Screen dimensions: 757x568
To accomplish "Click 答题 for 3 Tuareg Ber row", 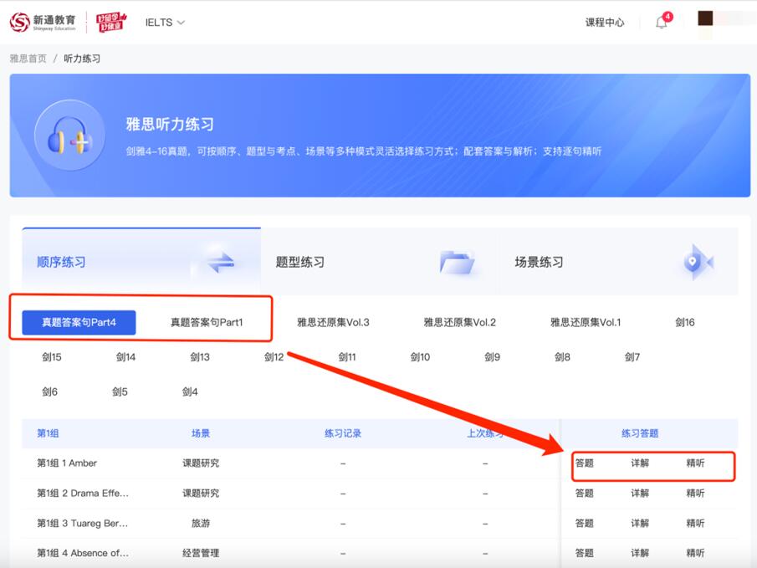I will click(584, 523).
